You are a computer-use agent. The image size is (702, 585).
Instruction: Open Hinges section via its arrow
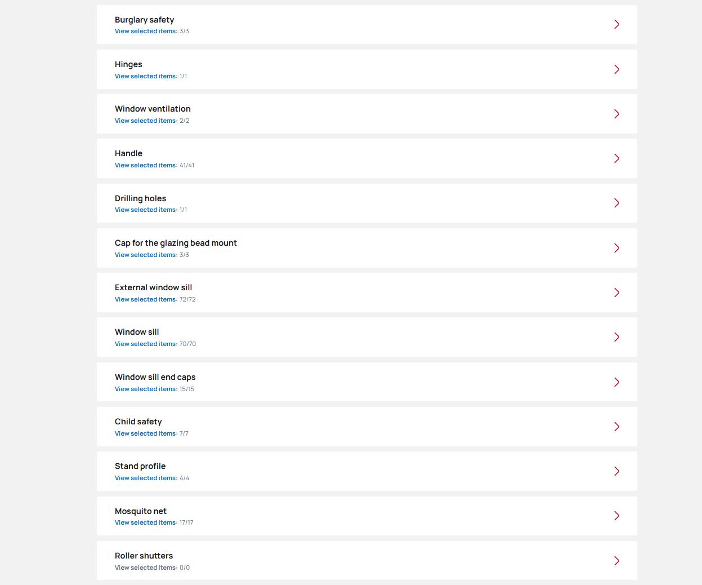616,69
